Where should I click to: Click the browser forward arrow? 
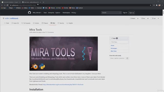tap(5, 5)
